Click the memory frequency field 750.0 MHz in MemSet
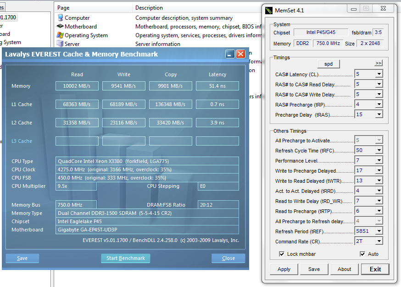This screenshot has width=401, height=287. 328,43
